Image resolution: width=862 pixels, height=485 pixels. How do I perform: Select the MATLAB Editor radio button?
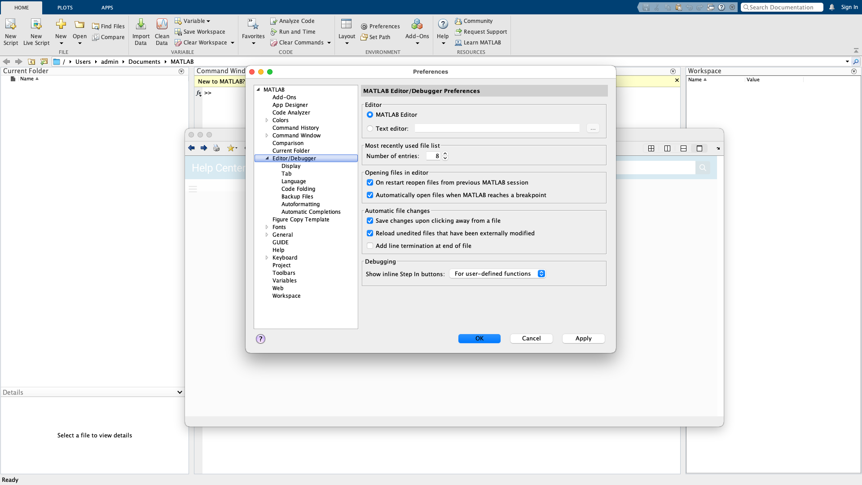[x=370, y=115]
